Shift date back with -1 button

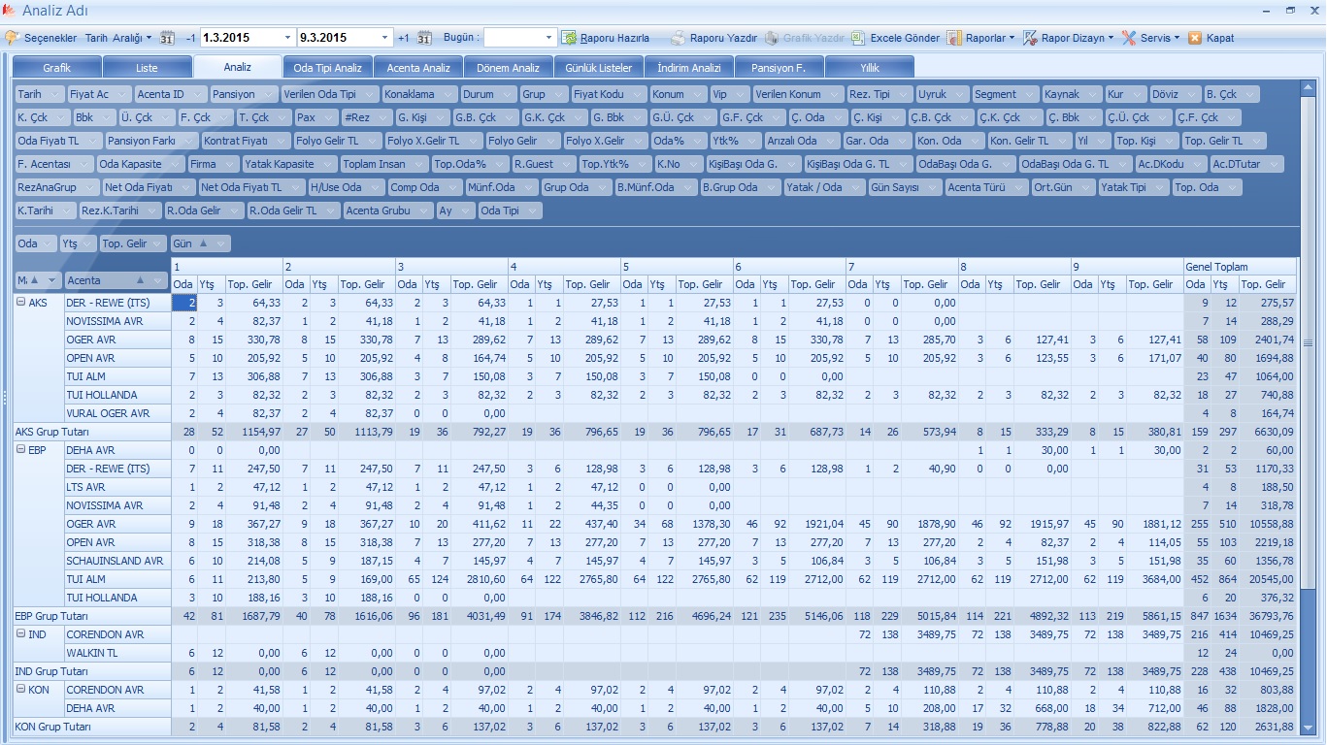tap(190, 38)
